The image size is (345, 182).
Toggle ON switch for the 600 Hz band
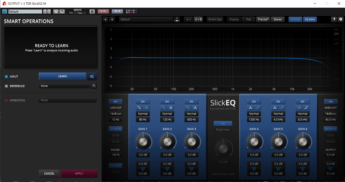[192, 102]
